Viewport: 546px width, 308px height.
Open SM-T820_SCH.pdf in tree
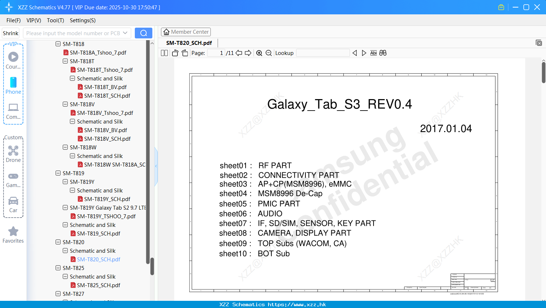pyautogui.click(x=99, y=259)
